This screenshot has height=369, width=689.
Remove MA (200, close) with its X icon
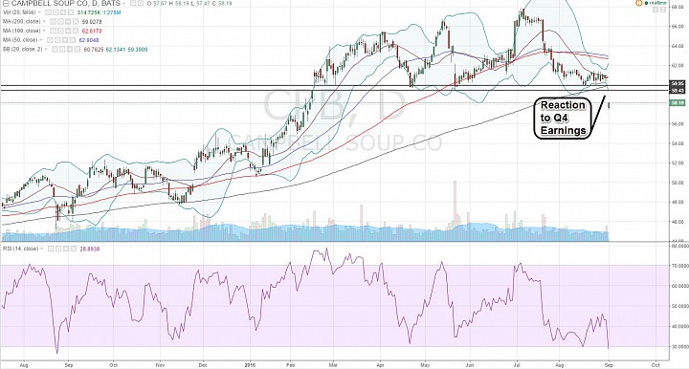pyautogui.click(x=76, y=21)
